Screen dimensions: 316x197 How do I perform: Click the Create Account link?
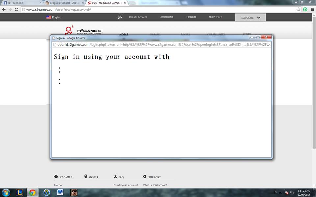(x=138, y=17)
